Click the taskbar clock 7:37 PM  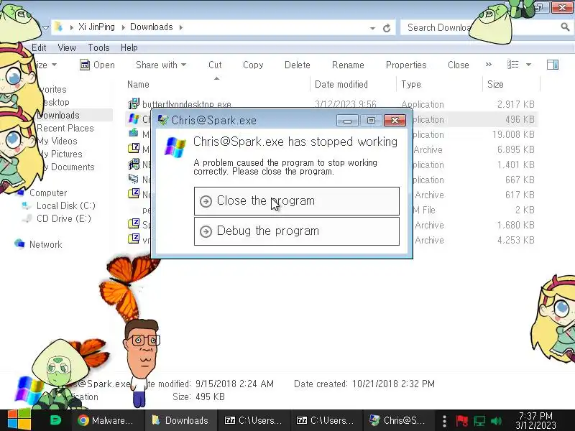point(535,420)
